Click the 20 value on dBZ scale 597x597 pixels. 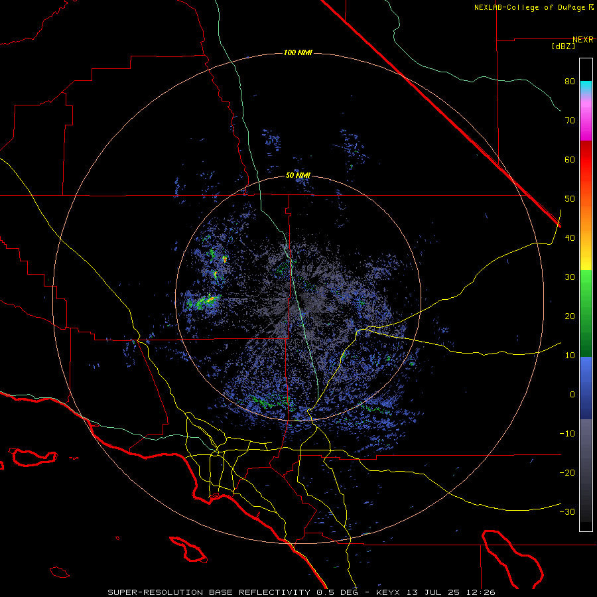coord(570,316)
